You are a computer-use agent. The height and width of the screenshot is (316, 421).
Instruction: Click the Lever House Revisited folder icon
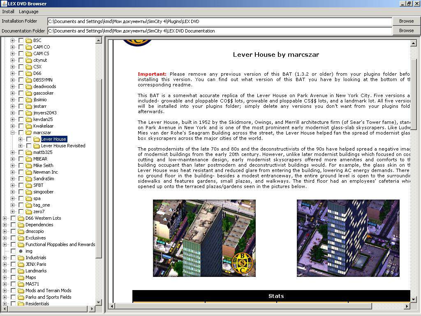[37, 146]
